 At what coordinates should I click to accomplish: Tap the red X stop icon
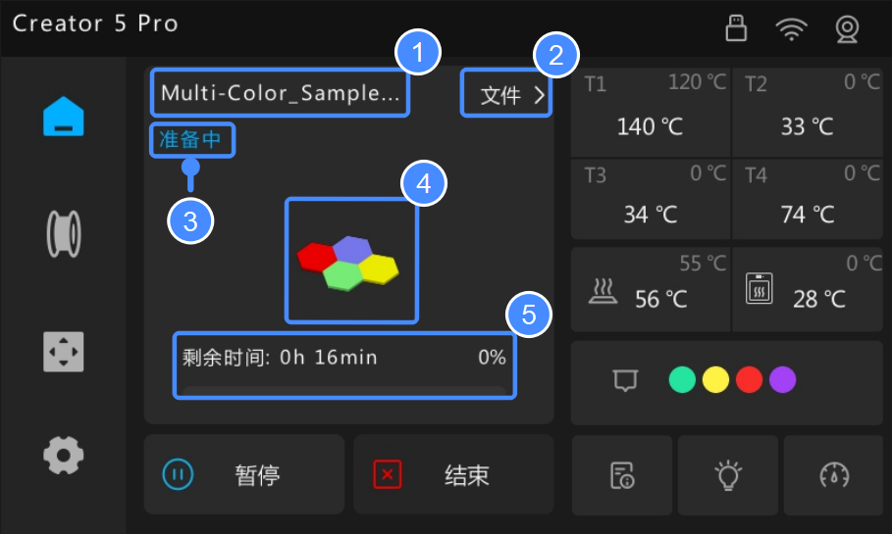(388, 474)
